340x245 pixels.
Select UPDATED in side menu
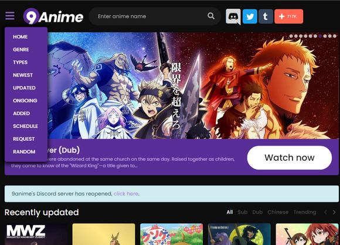24,88
